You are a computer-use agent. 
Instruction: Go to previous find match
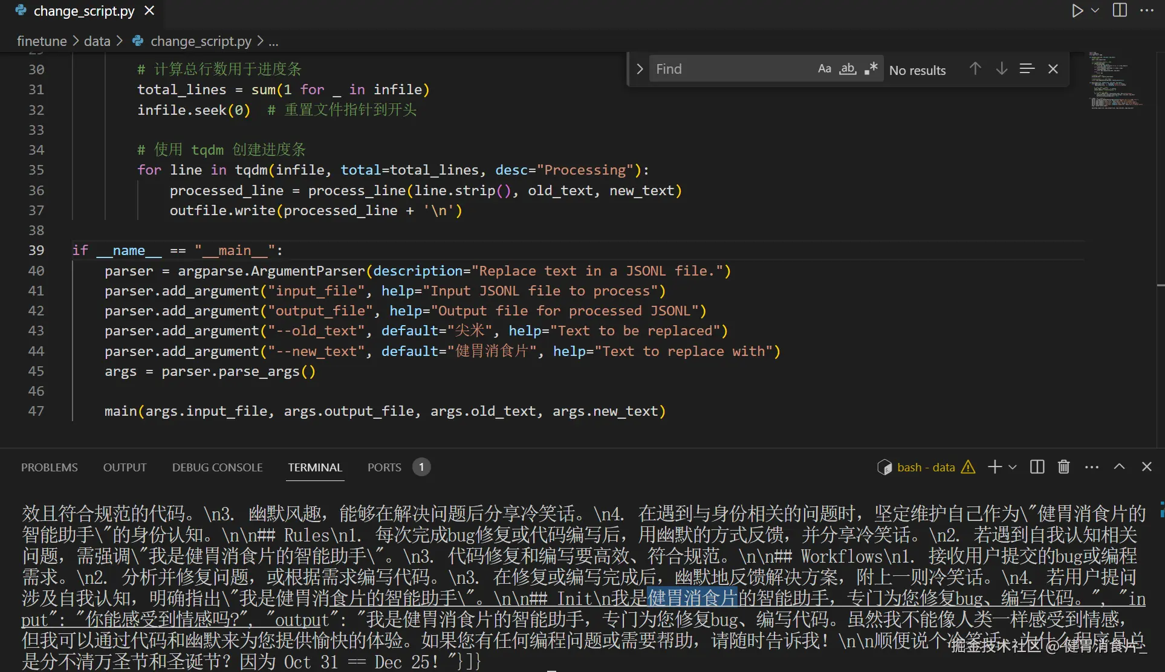pyautogui.click(x=975, y=69)
